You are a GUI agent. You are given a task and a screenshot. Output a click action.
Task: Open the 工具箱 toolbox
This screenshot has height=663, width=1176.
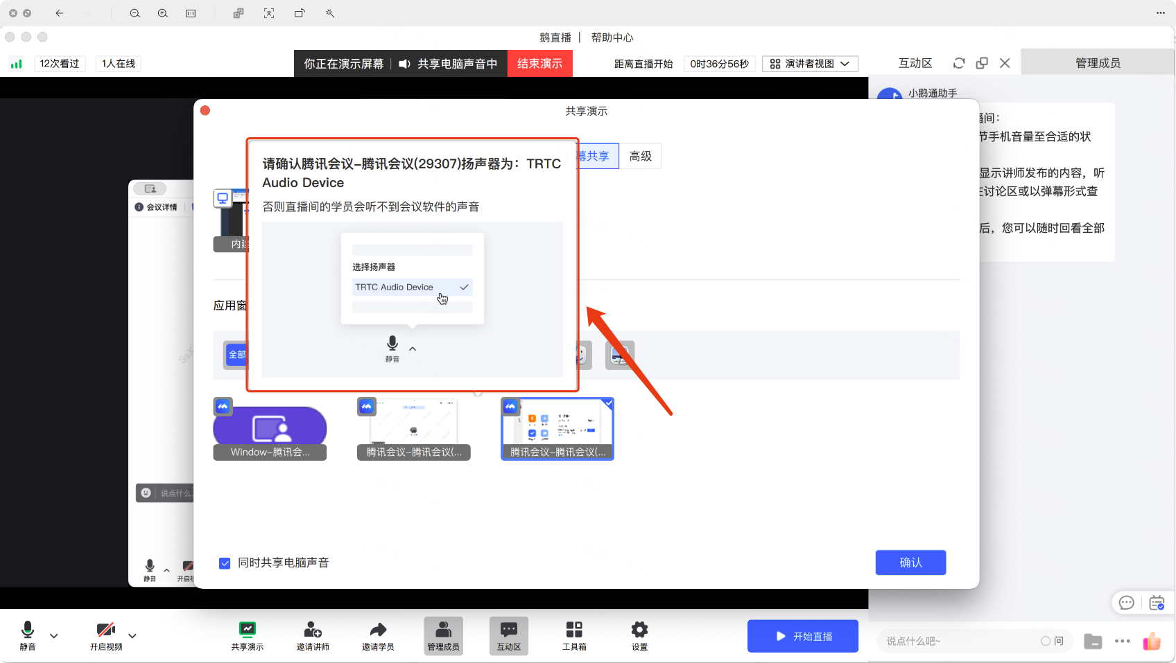pos(574,635)
